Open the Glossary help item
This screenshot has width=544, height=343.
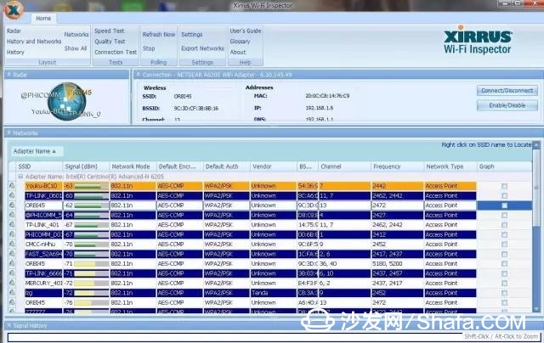(240, 42)
